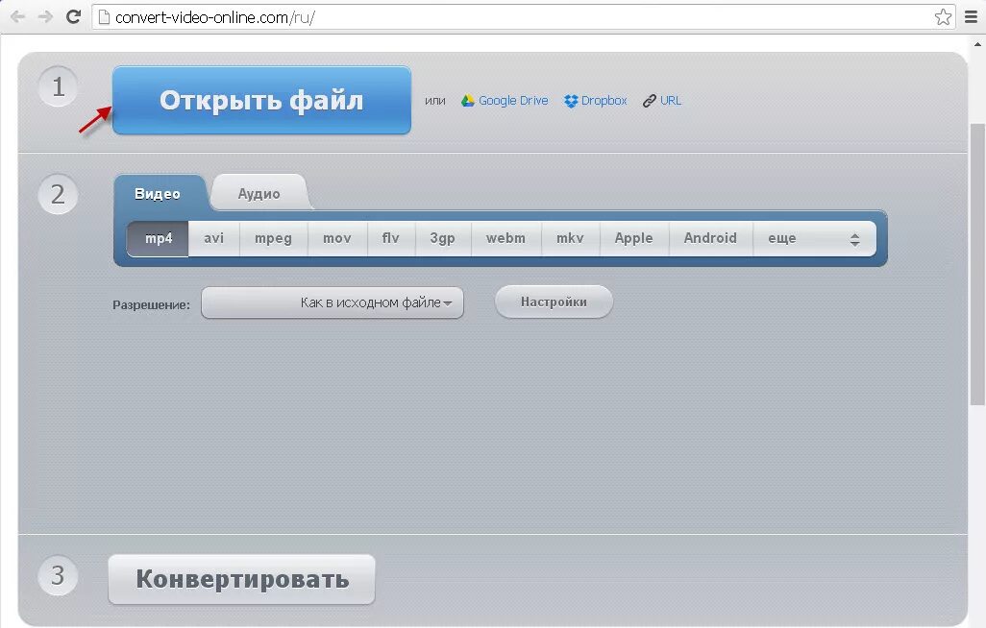The width and height of the screenshot is (986, 628).
Task: Switch to the Аудио tab
Action: (259, 194)
